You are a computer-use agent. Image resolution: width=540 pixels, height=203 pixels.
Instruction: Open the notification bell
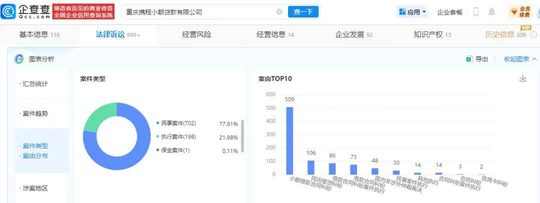point(492,11)
